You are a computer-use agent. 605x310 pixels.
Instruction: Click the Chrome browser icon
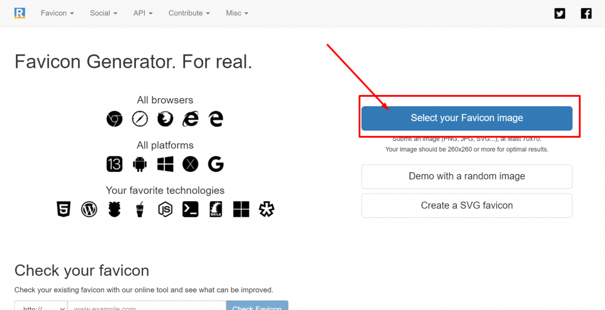tap(115, 119)
